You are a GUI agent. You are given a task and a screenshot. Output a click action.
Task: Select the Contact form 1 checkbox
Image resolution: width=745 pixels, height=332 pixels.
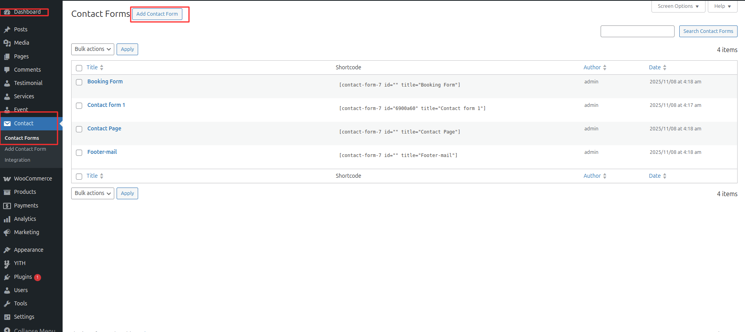click(79, 106)
